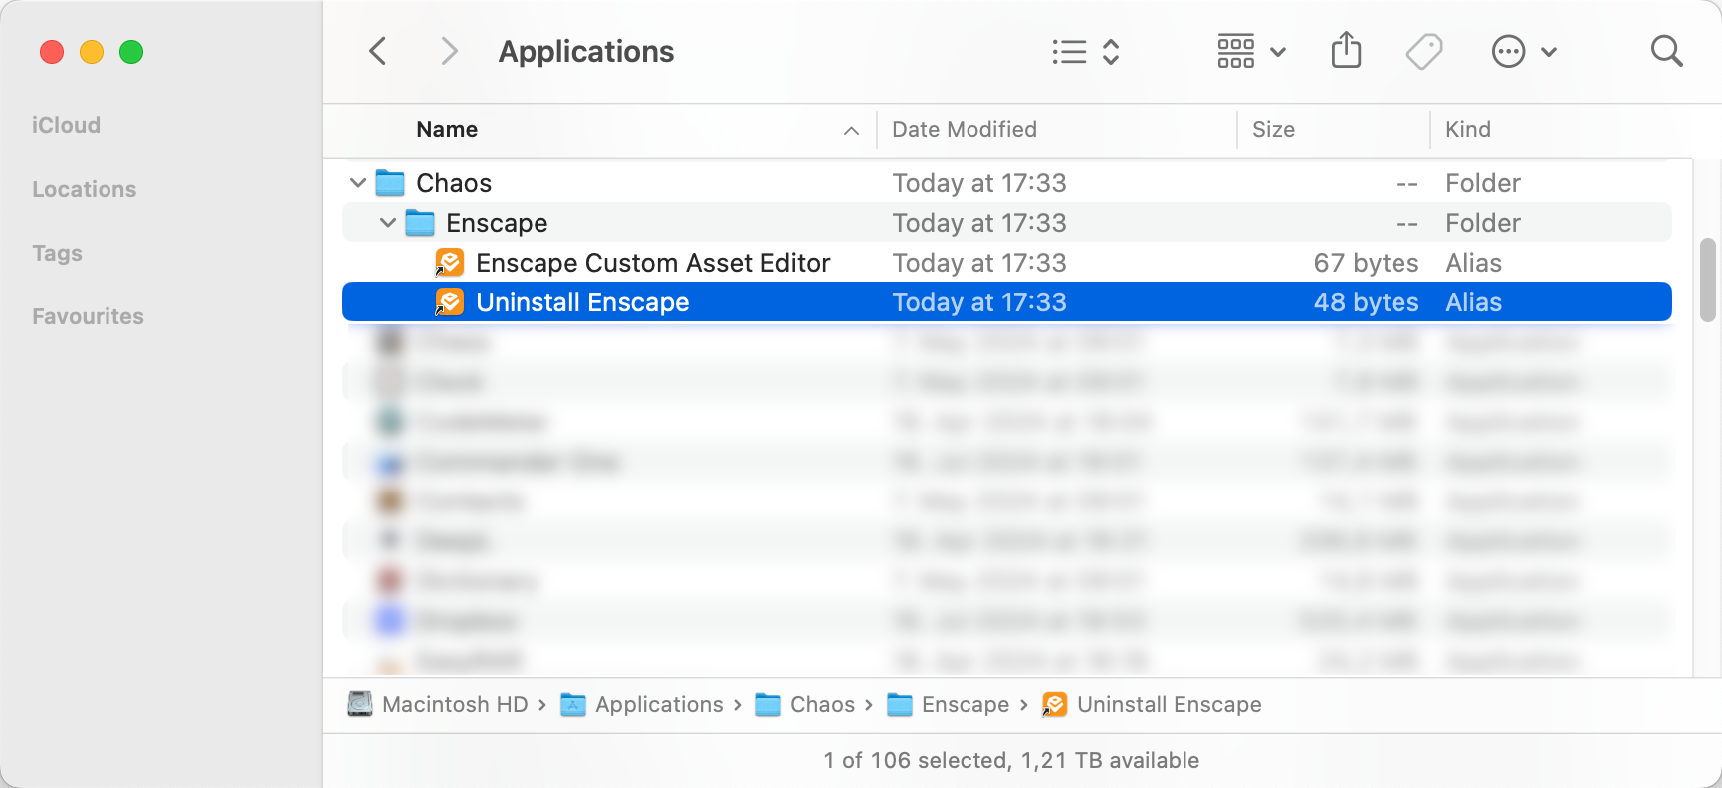The image size is (1722, 788).
Task: Collapse the Enscape folder disclosure arrow
Action: click(x=388, y=223)
